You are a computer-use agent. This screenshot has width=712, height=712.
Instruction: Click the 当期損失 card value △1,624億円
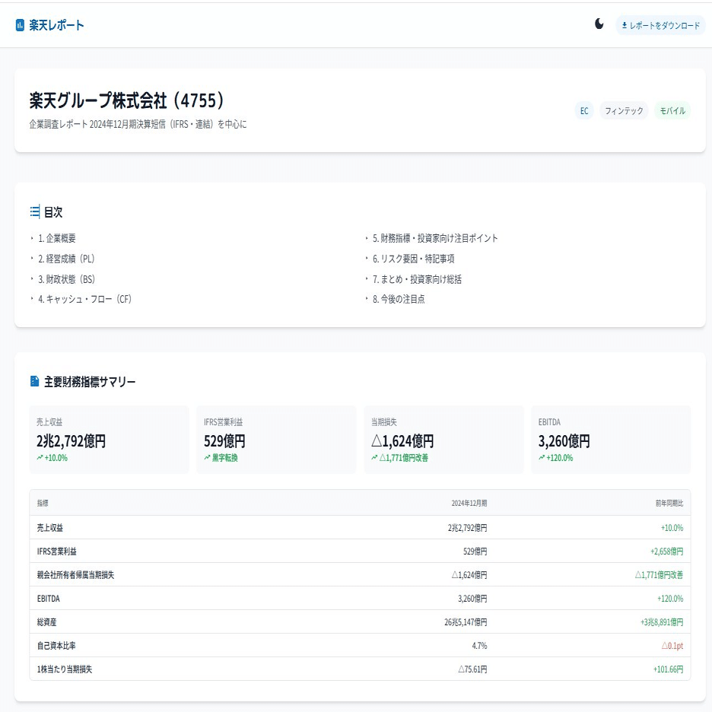[402, 441]
